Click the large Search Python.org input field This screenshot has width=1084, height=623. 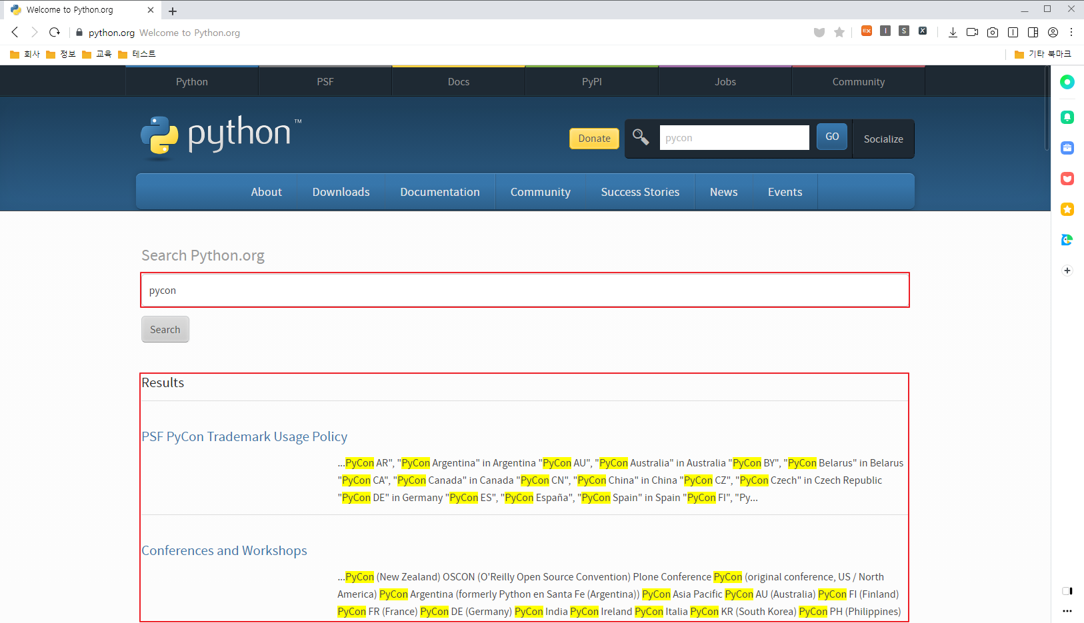tap(525, 290)
